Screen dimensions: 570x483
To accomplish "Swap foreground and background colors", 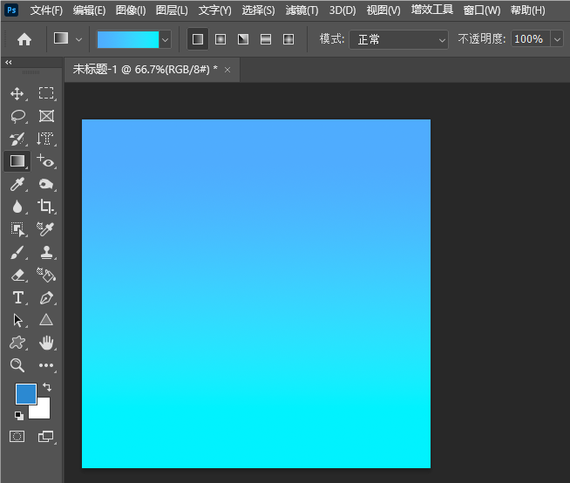I will pos(47,386).
